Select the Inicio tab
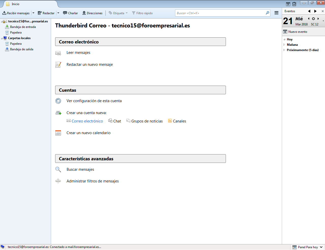This screenshot has width=325, height=250. pyautogui.click(x=30, y=4)
